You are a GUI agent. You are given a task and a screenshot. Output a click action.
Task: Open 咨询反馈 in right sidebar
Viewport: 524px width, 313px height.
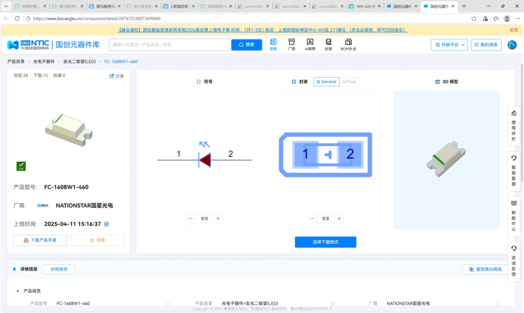514,261
